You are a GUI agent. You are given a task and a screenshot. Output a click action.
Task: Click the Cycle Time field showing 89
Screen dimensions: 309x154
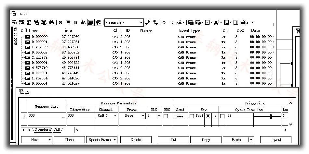click(239, 116)
